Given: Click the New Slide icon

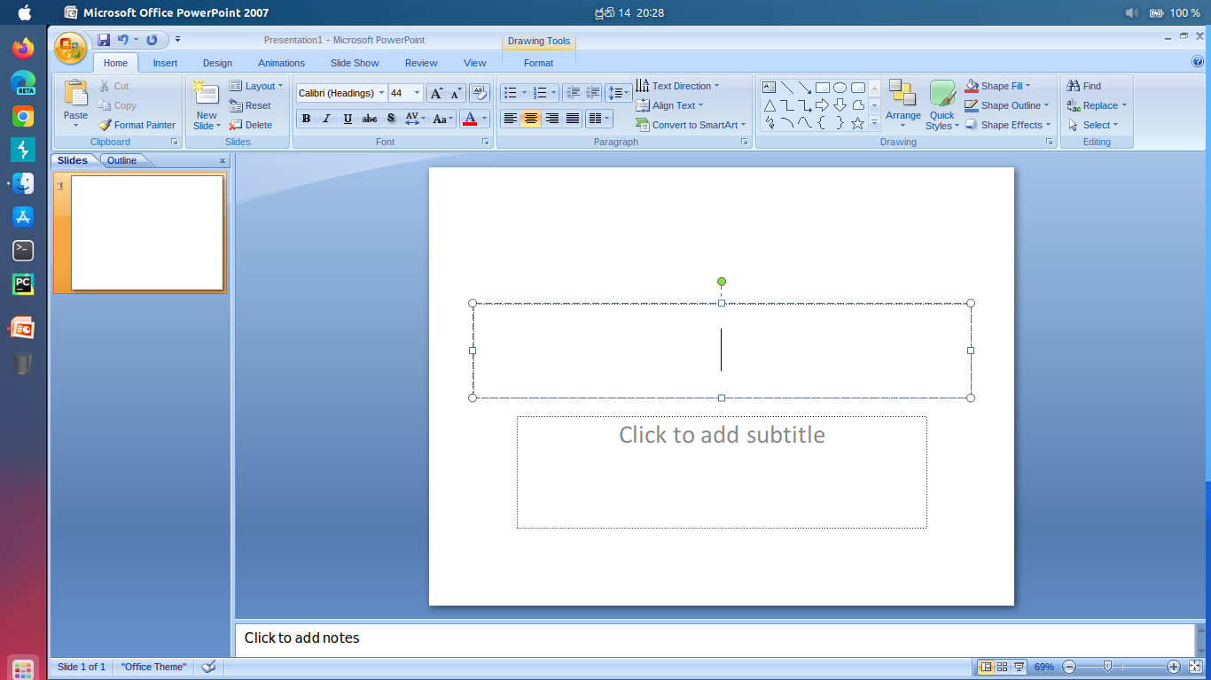Looking at the screenshot, I should click(x=207, y=95).
